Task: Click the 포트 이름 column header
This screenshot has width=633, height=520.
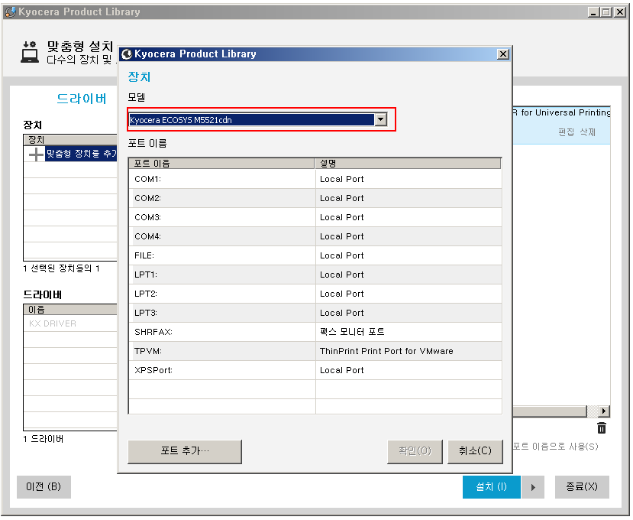Action: click(221, 164)
